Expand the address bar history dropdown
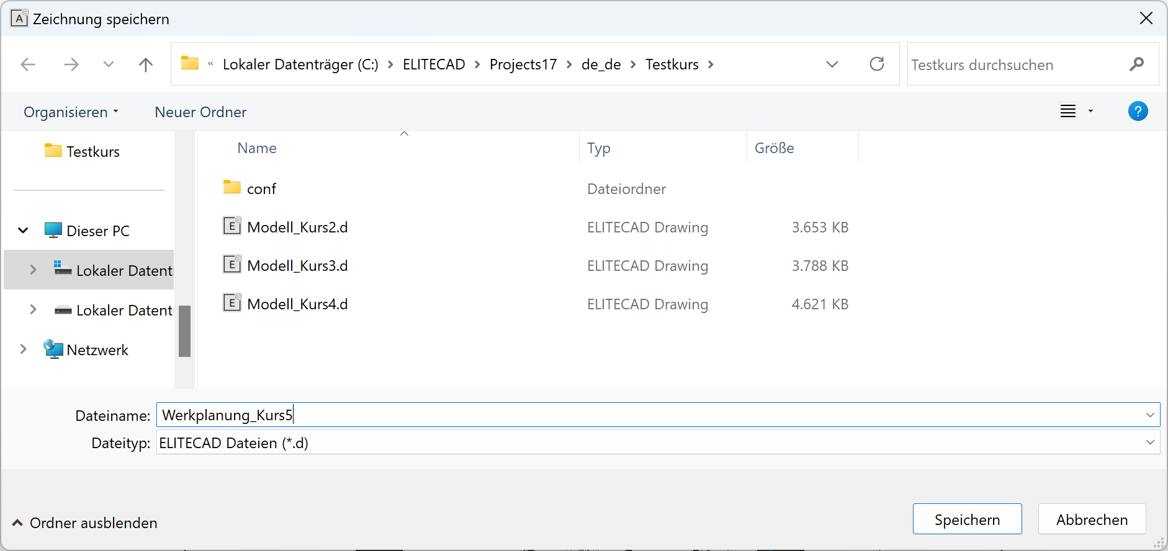Viewport: 1168px width, 551px height. click(x=832, y=64)
